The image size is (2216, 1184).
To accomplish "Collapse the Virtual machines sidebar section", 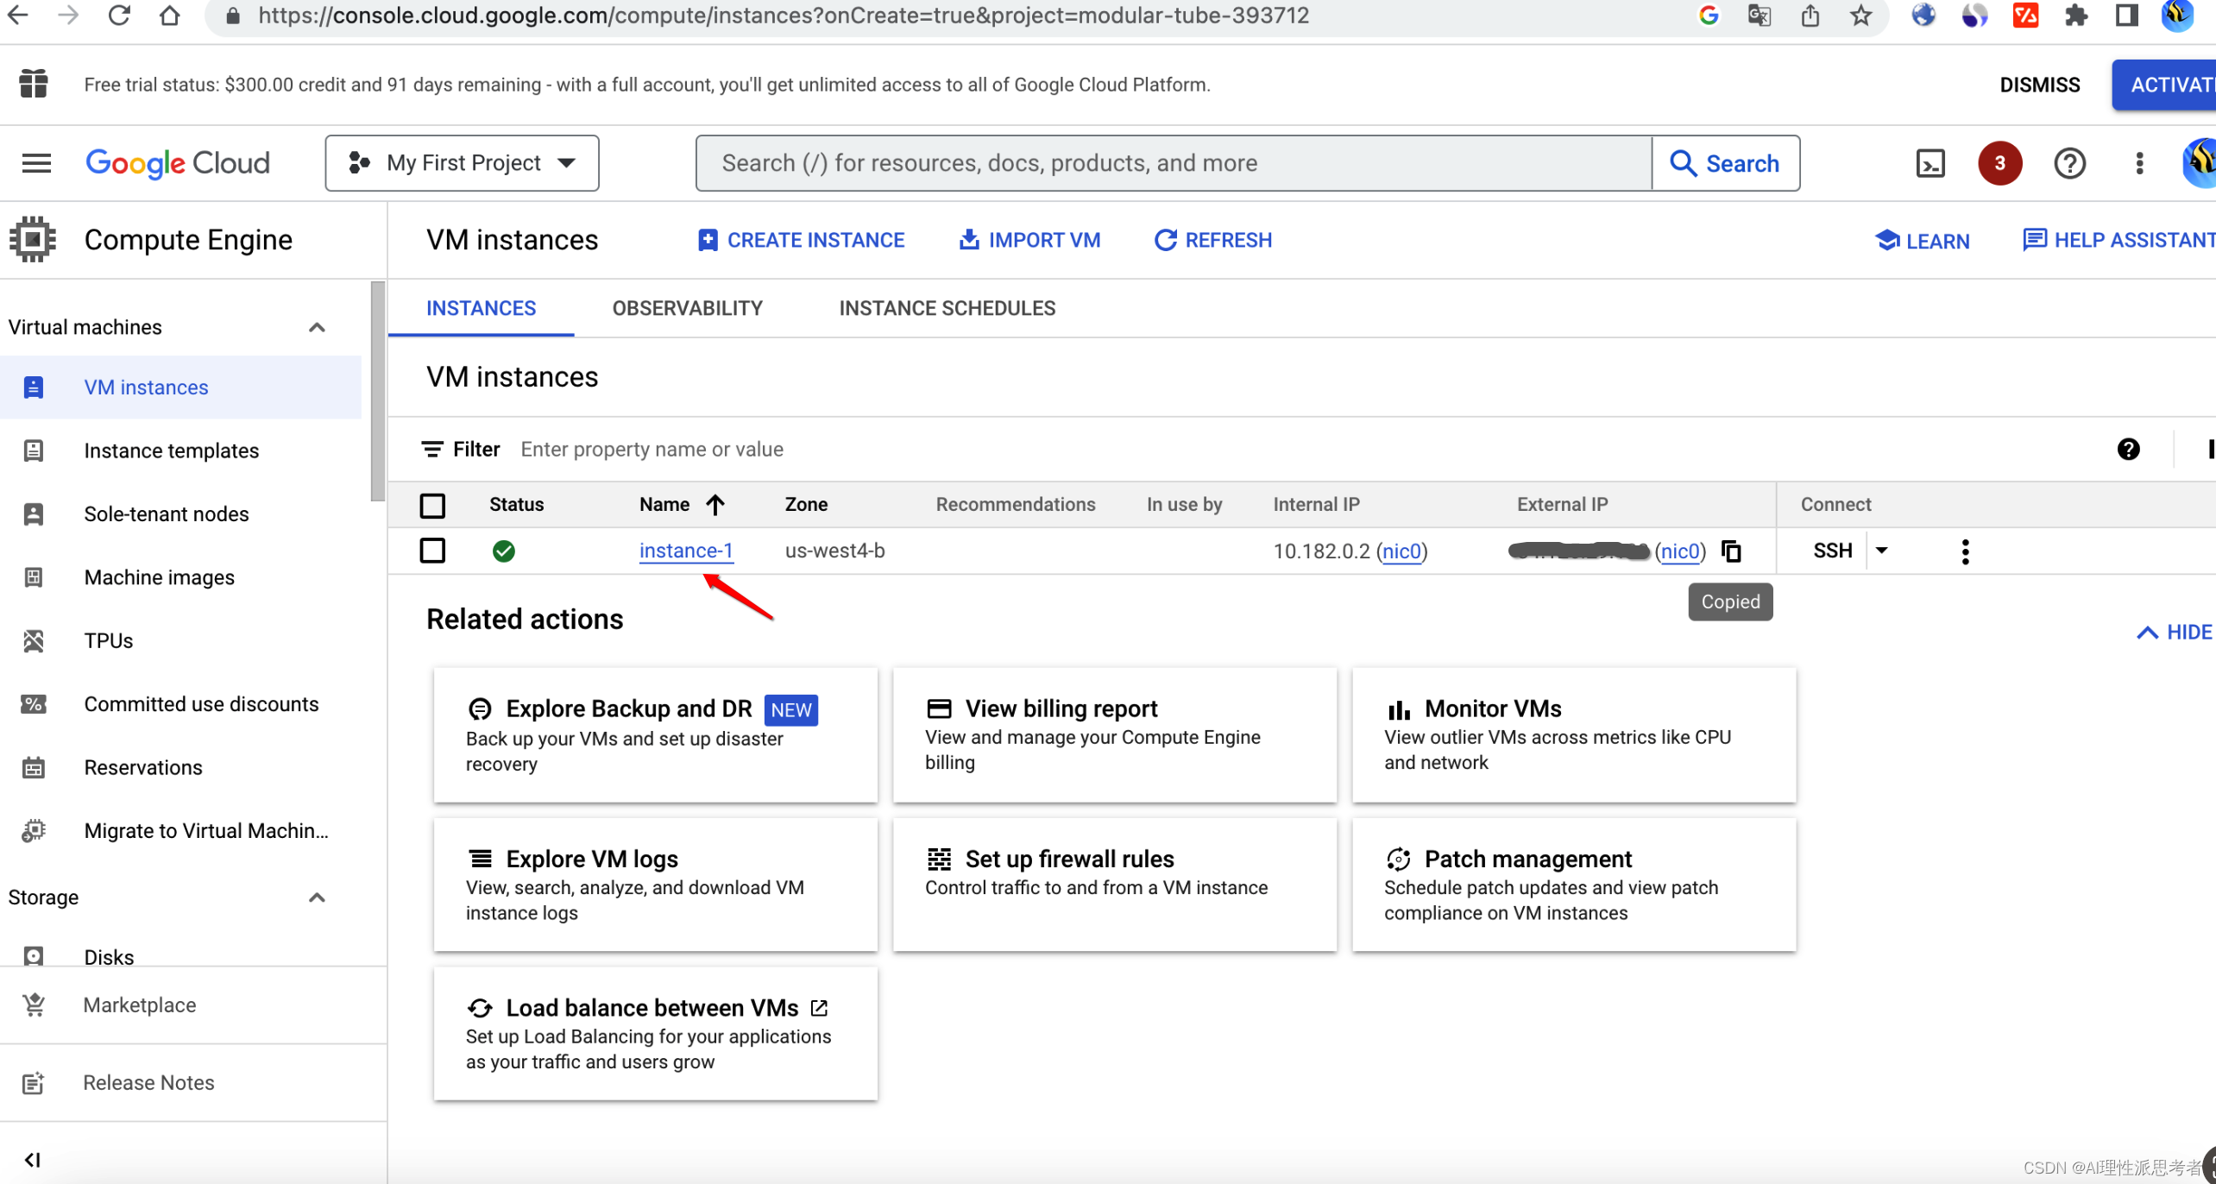I will tap(317, 327).
